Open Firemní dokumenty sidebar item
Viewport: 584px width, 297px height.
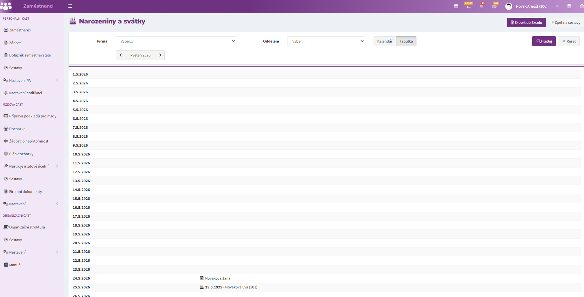pyautogui.click(x=25, y=192)
